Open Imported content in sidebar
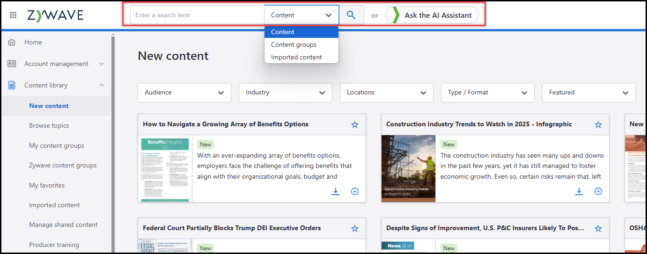The width and height of the screenshot is (647, 254). (54, 205)
